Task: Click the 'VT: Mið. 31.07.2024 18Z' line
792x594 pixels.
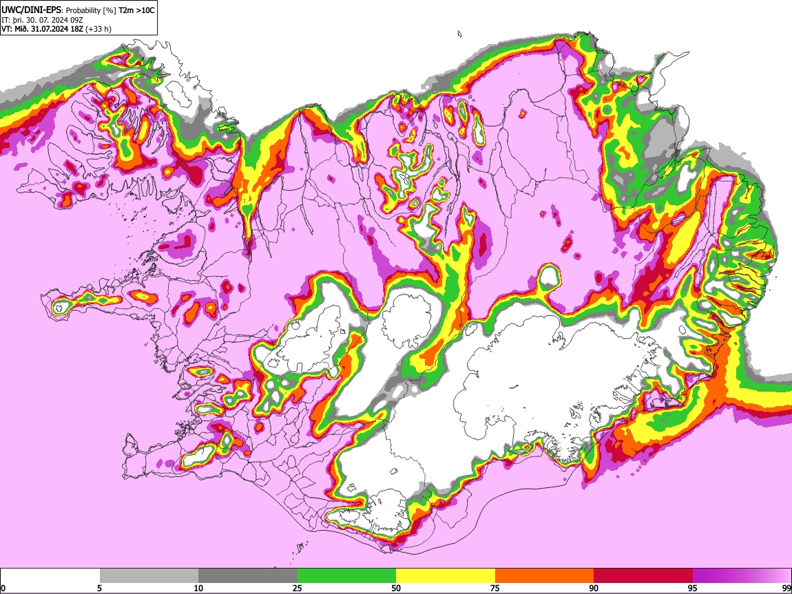Action: coord(41,29)
